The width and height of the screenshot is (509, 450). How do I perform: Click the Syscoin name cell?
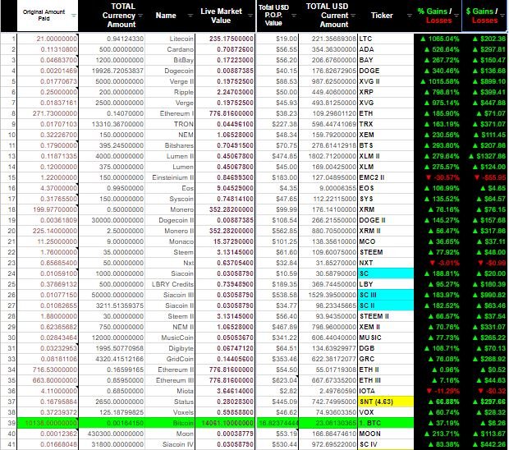(170, 199)
